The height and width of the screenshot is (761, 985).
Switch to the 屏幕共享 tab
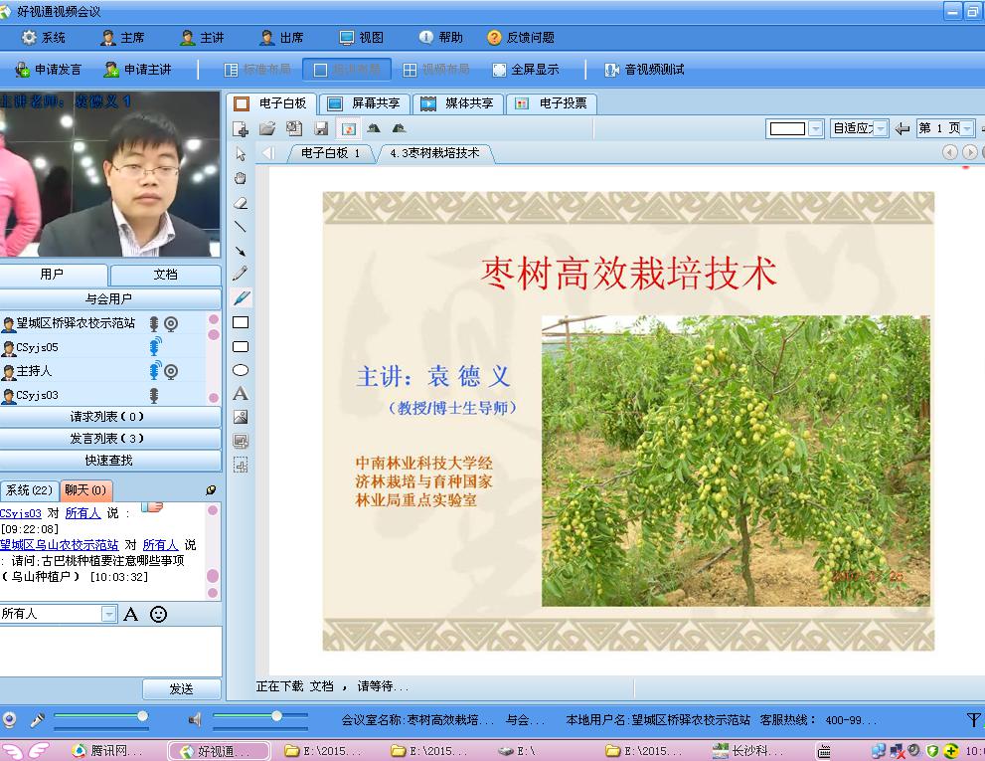(365, 103)
